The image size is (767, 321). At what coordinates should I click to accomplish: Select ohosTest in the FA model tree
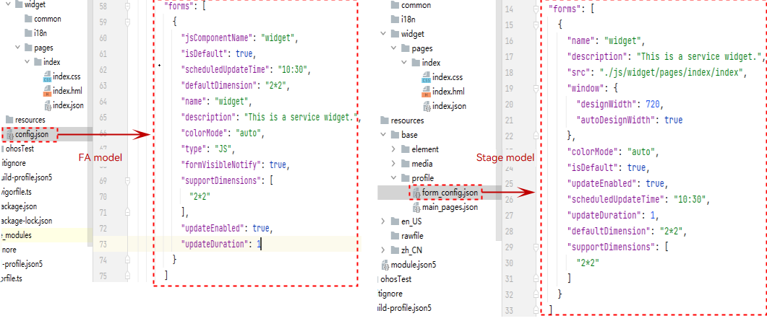[x=20, y=149]
